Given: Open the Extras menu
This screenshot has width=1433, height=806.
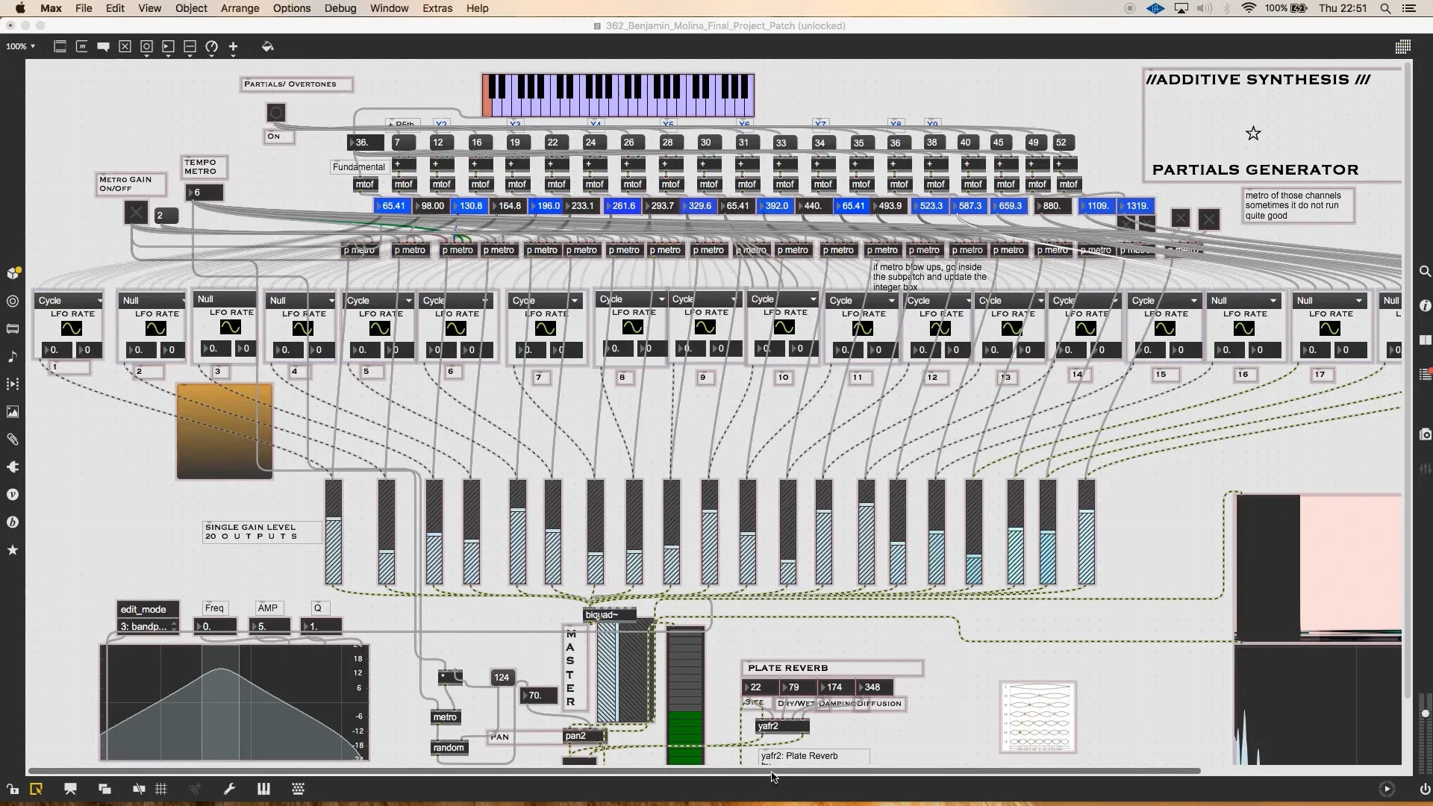Looking at the screenshot, I should pyautogui.click(x=437, y=8).
